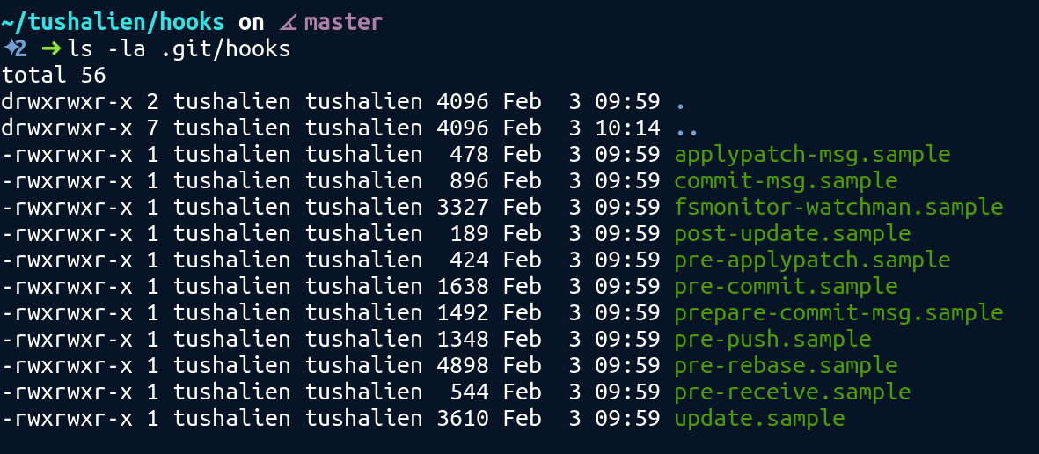The width and height of the screenshot is (1039, 454).
Task: Click the post-update.sample filename
Action: (792, 234)
